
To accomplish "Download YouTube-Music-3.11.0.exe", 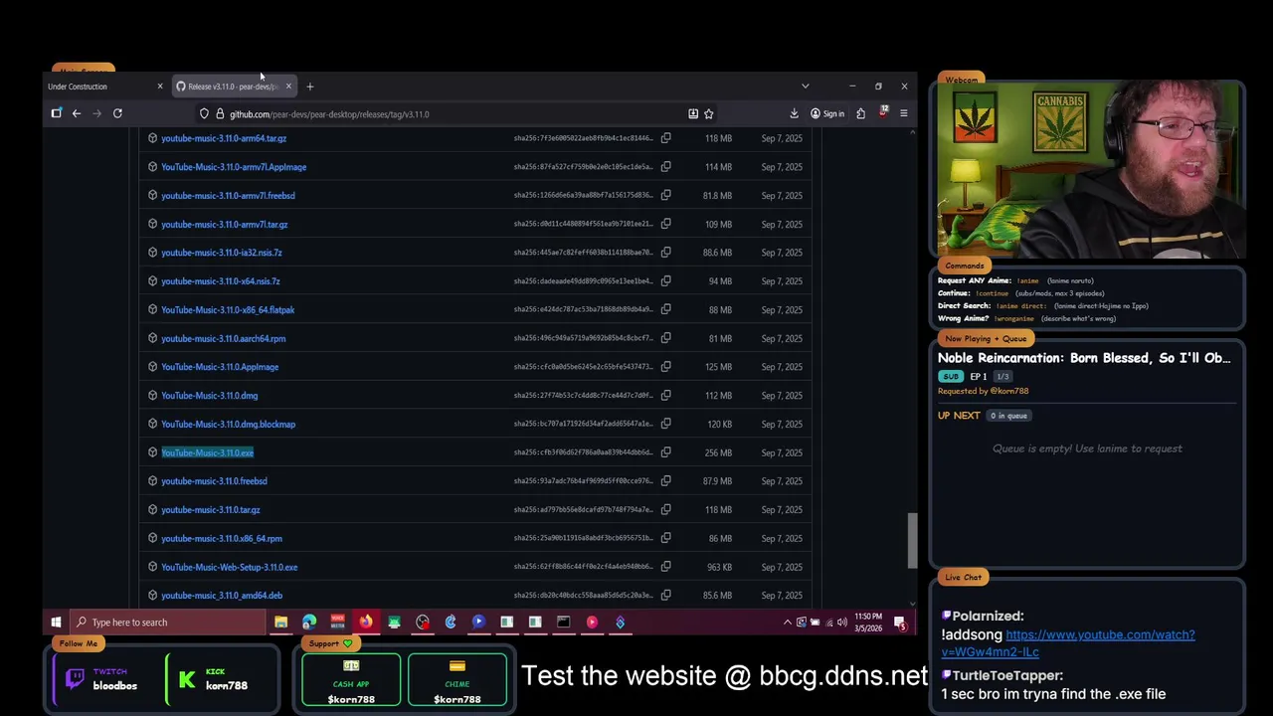I will (207, 452).
